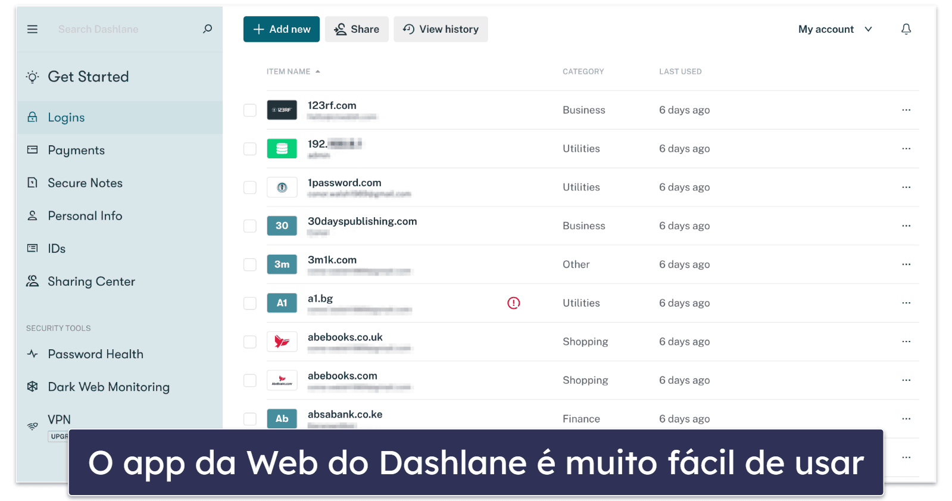Open the hamburger menu icon

(x=32, y=29)
